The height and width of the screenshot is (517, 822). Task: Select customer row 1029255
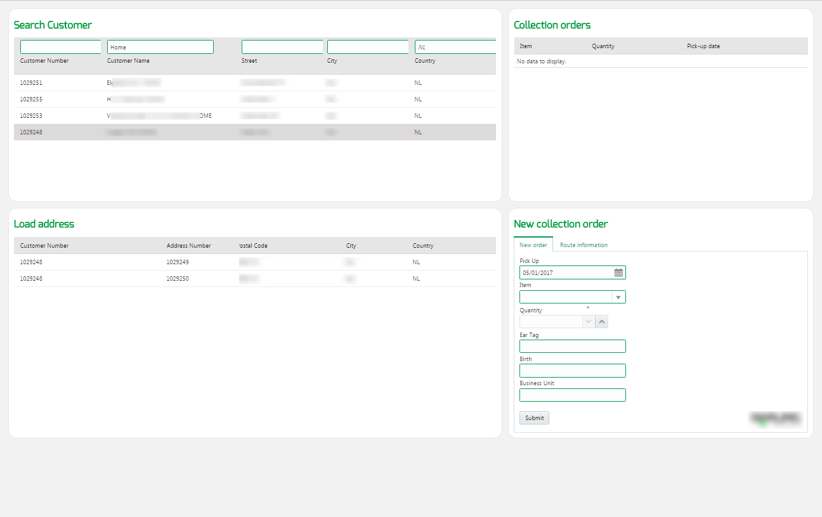pyautogui.click(x=255, y=99)
